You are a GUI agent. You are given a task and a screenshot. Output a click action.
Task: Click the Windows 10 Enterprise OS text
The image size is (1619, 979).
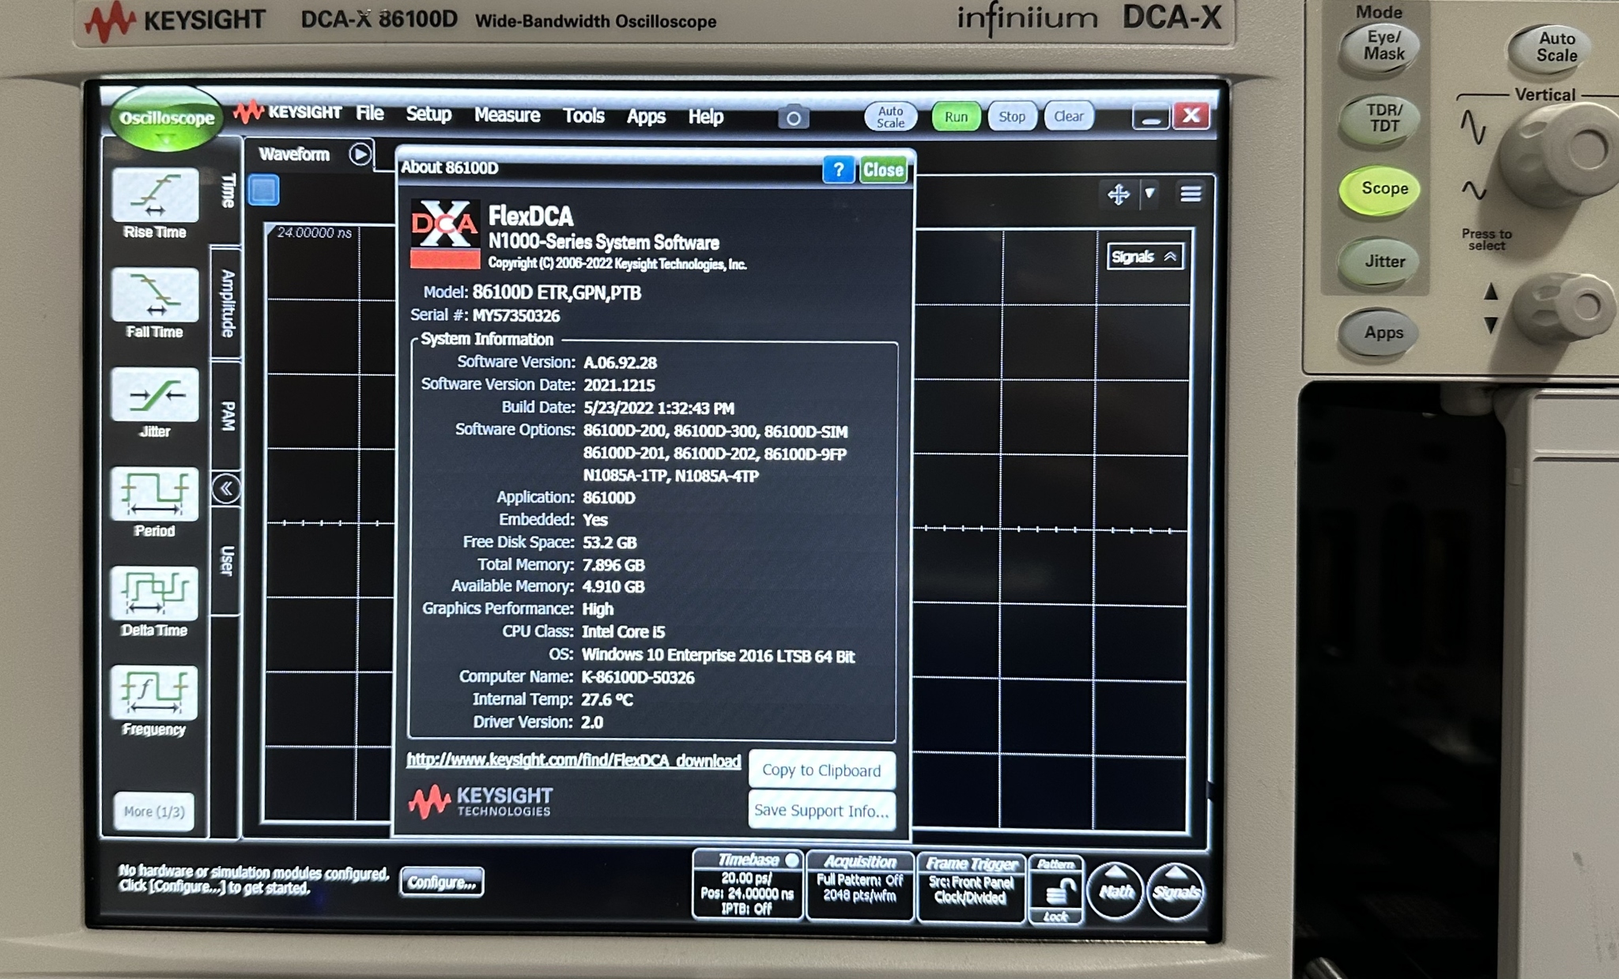[718, 655]
